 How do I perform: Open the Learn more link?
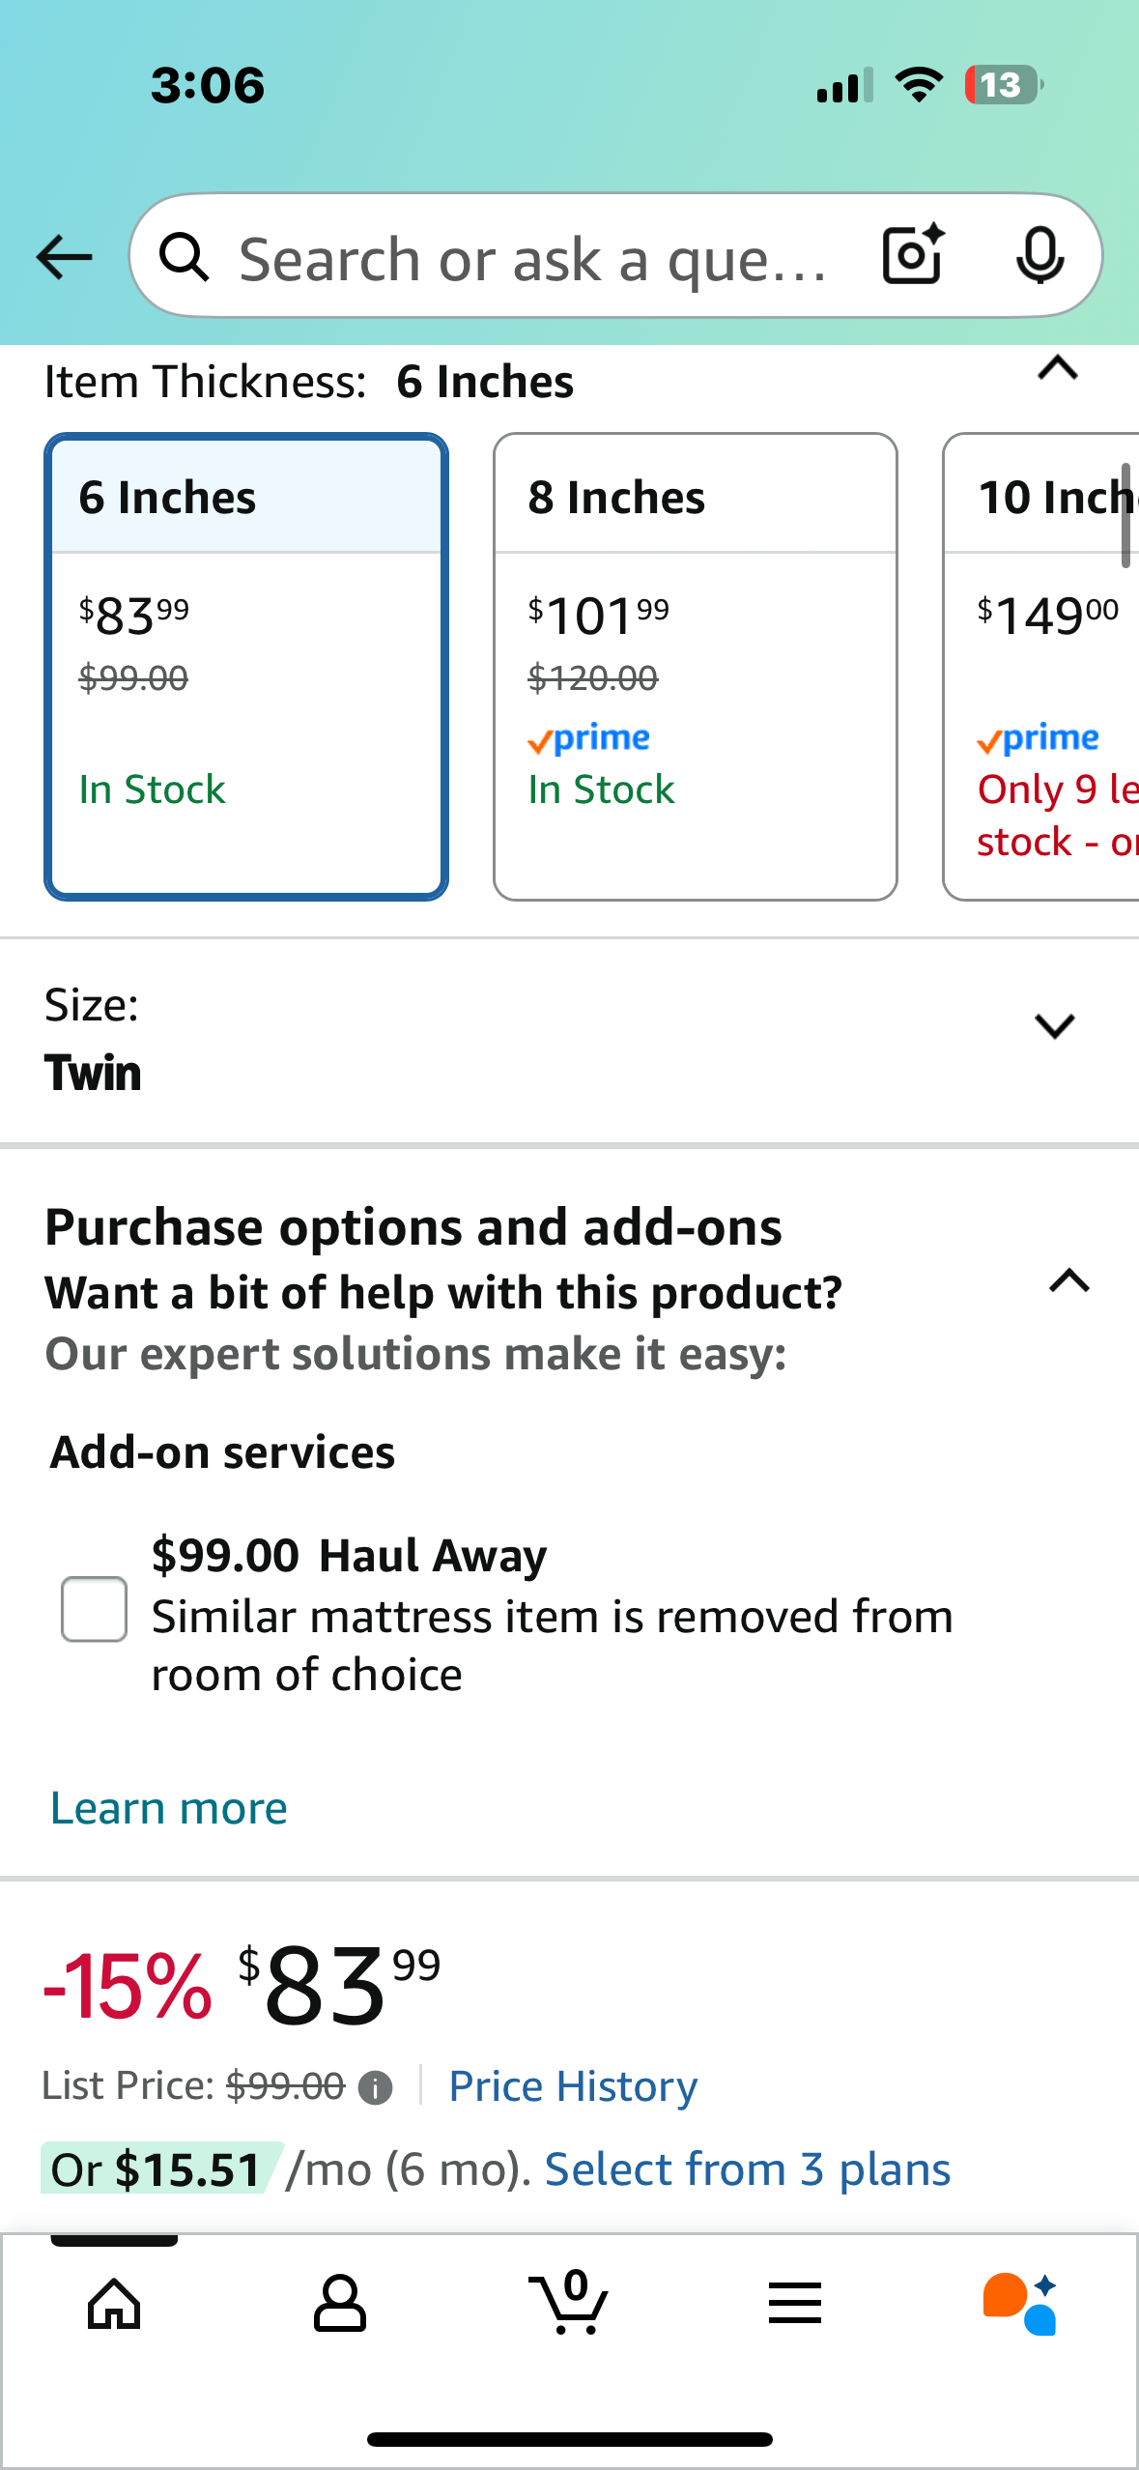[169, 1808]
